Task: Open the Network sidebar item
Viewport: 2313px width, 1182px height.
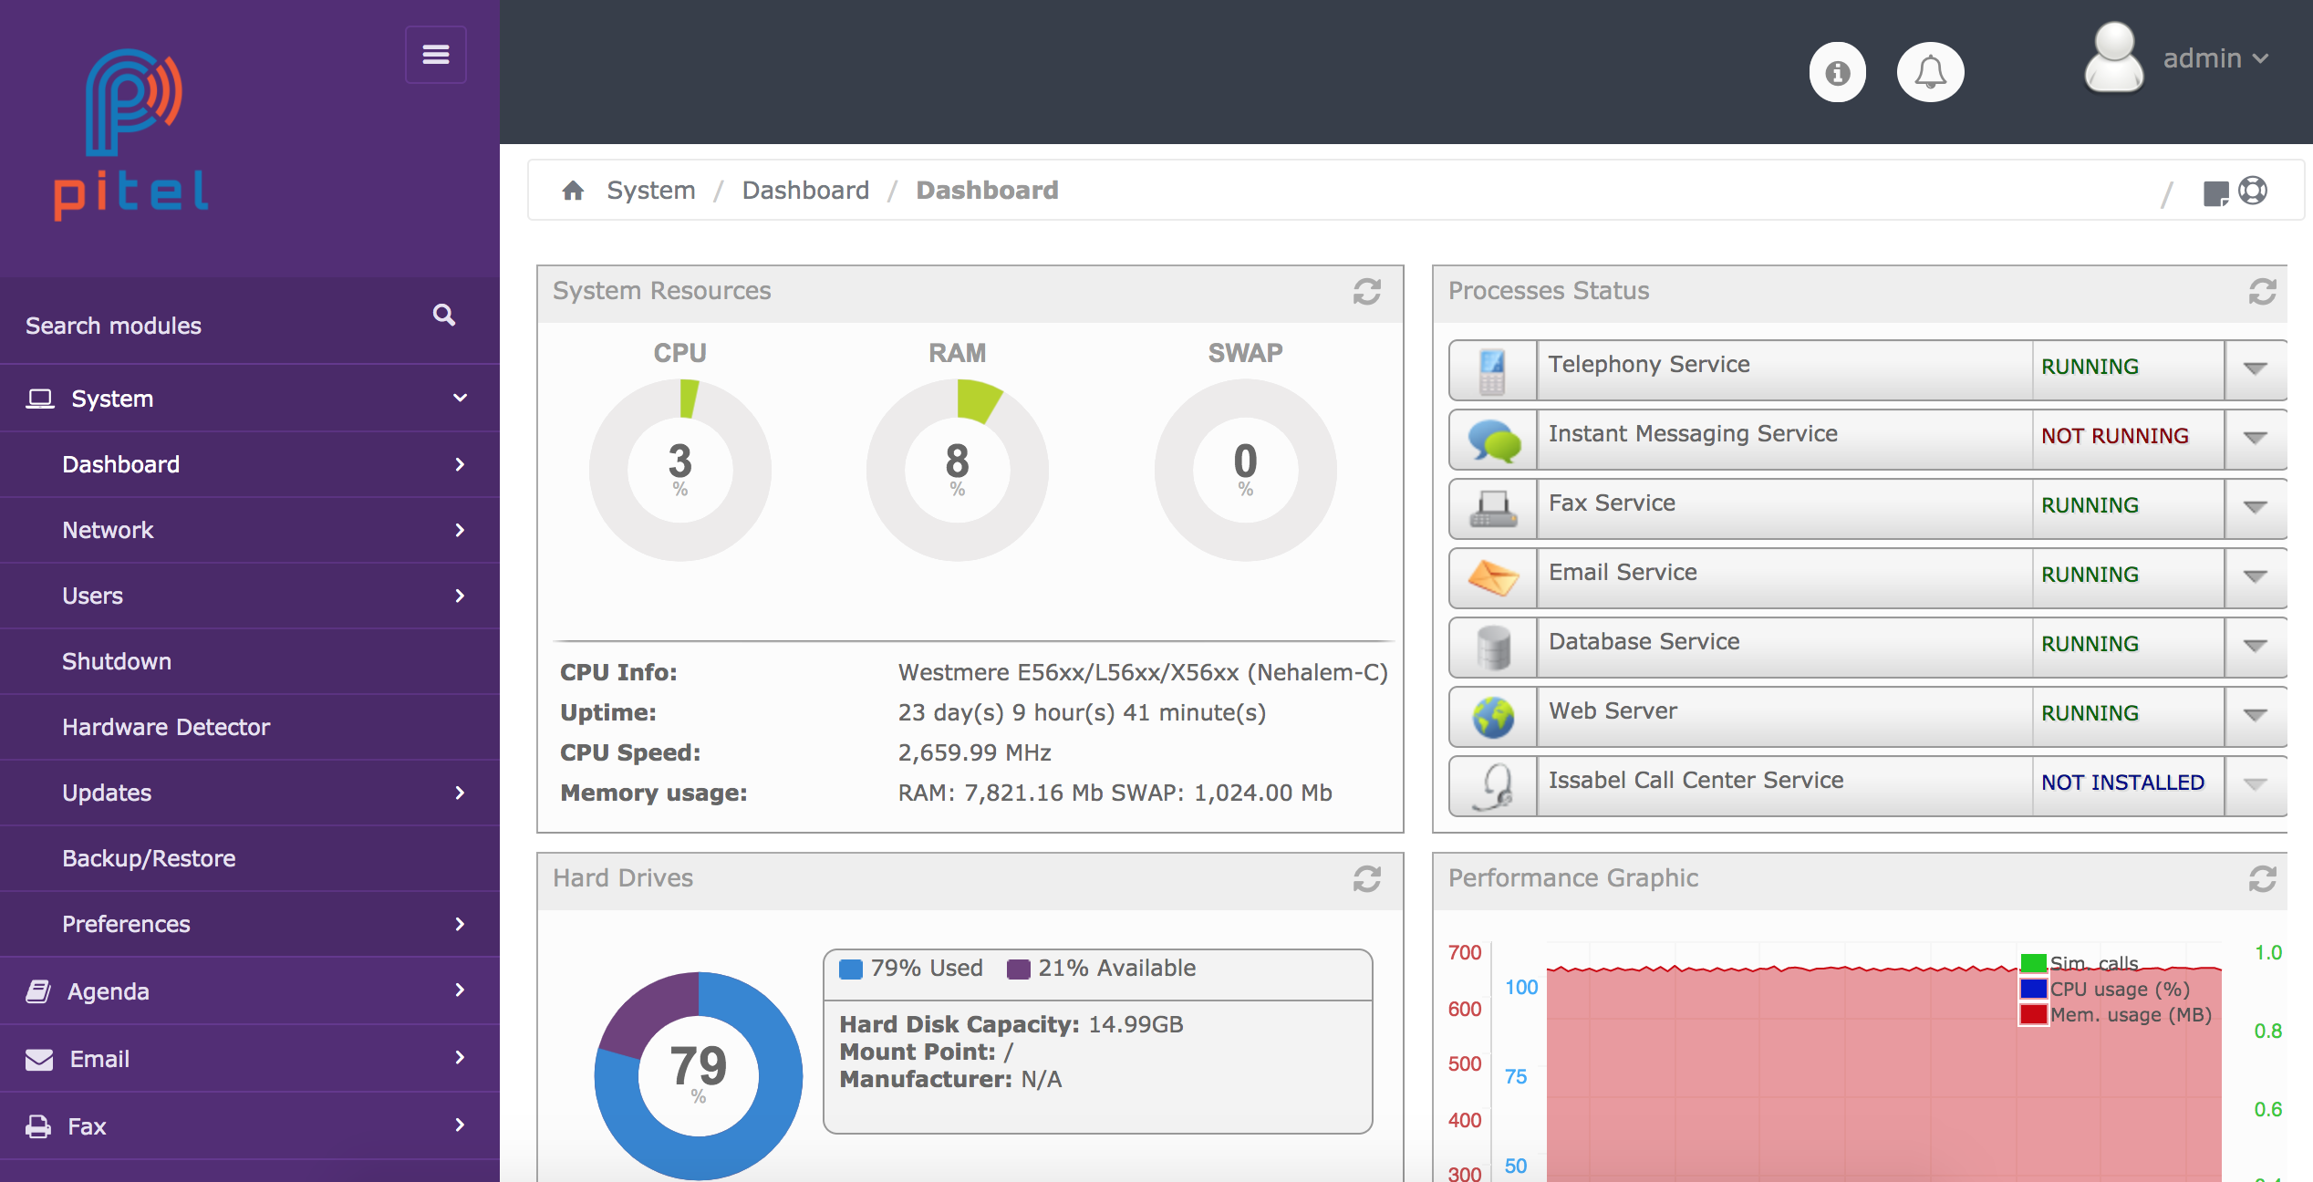Action: point(108,530)
